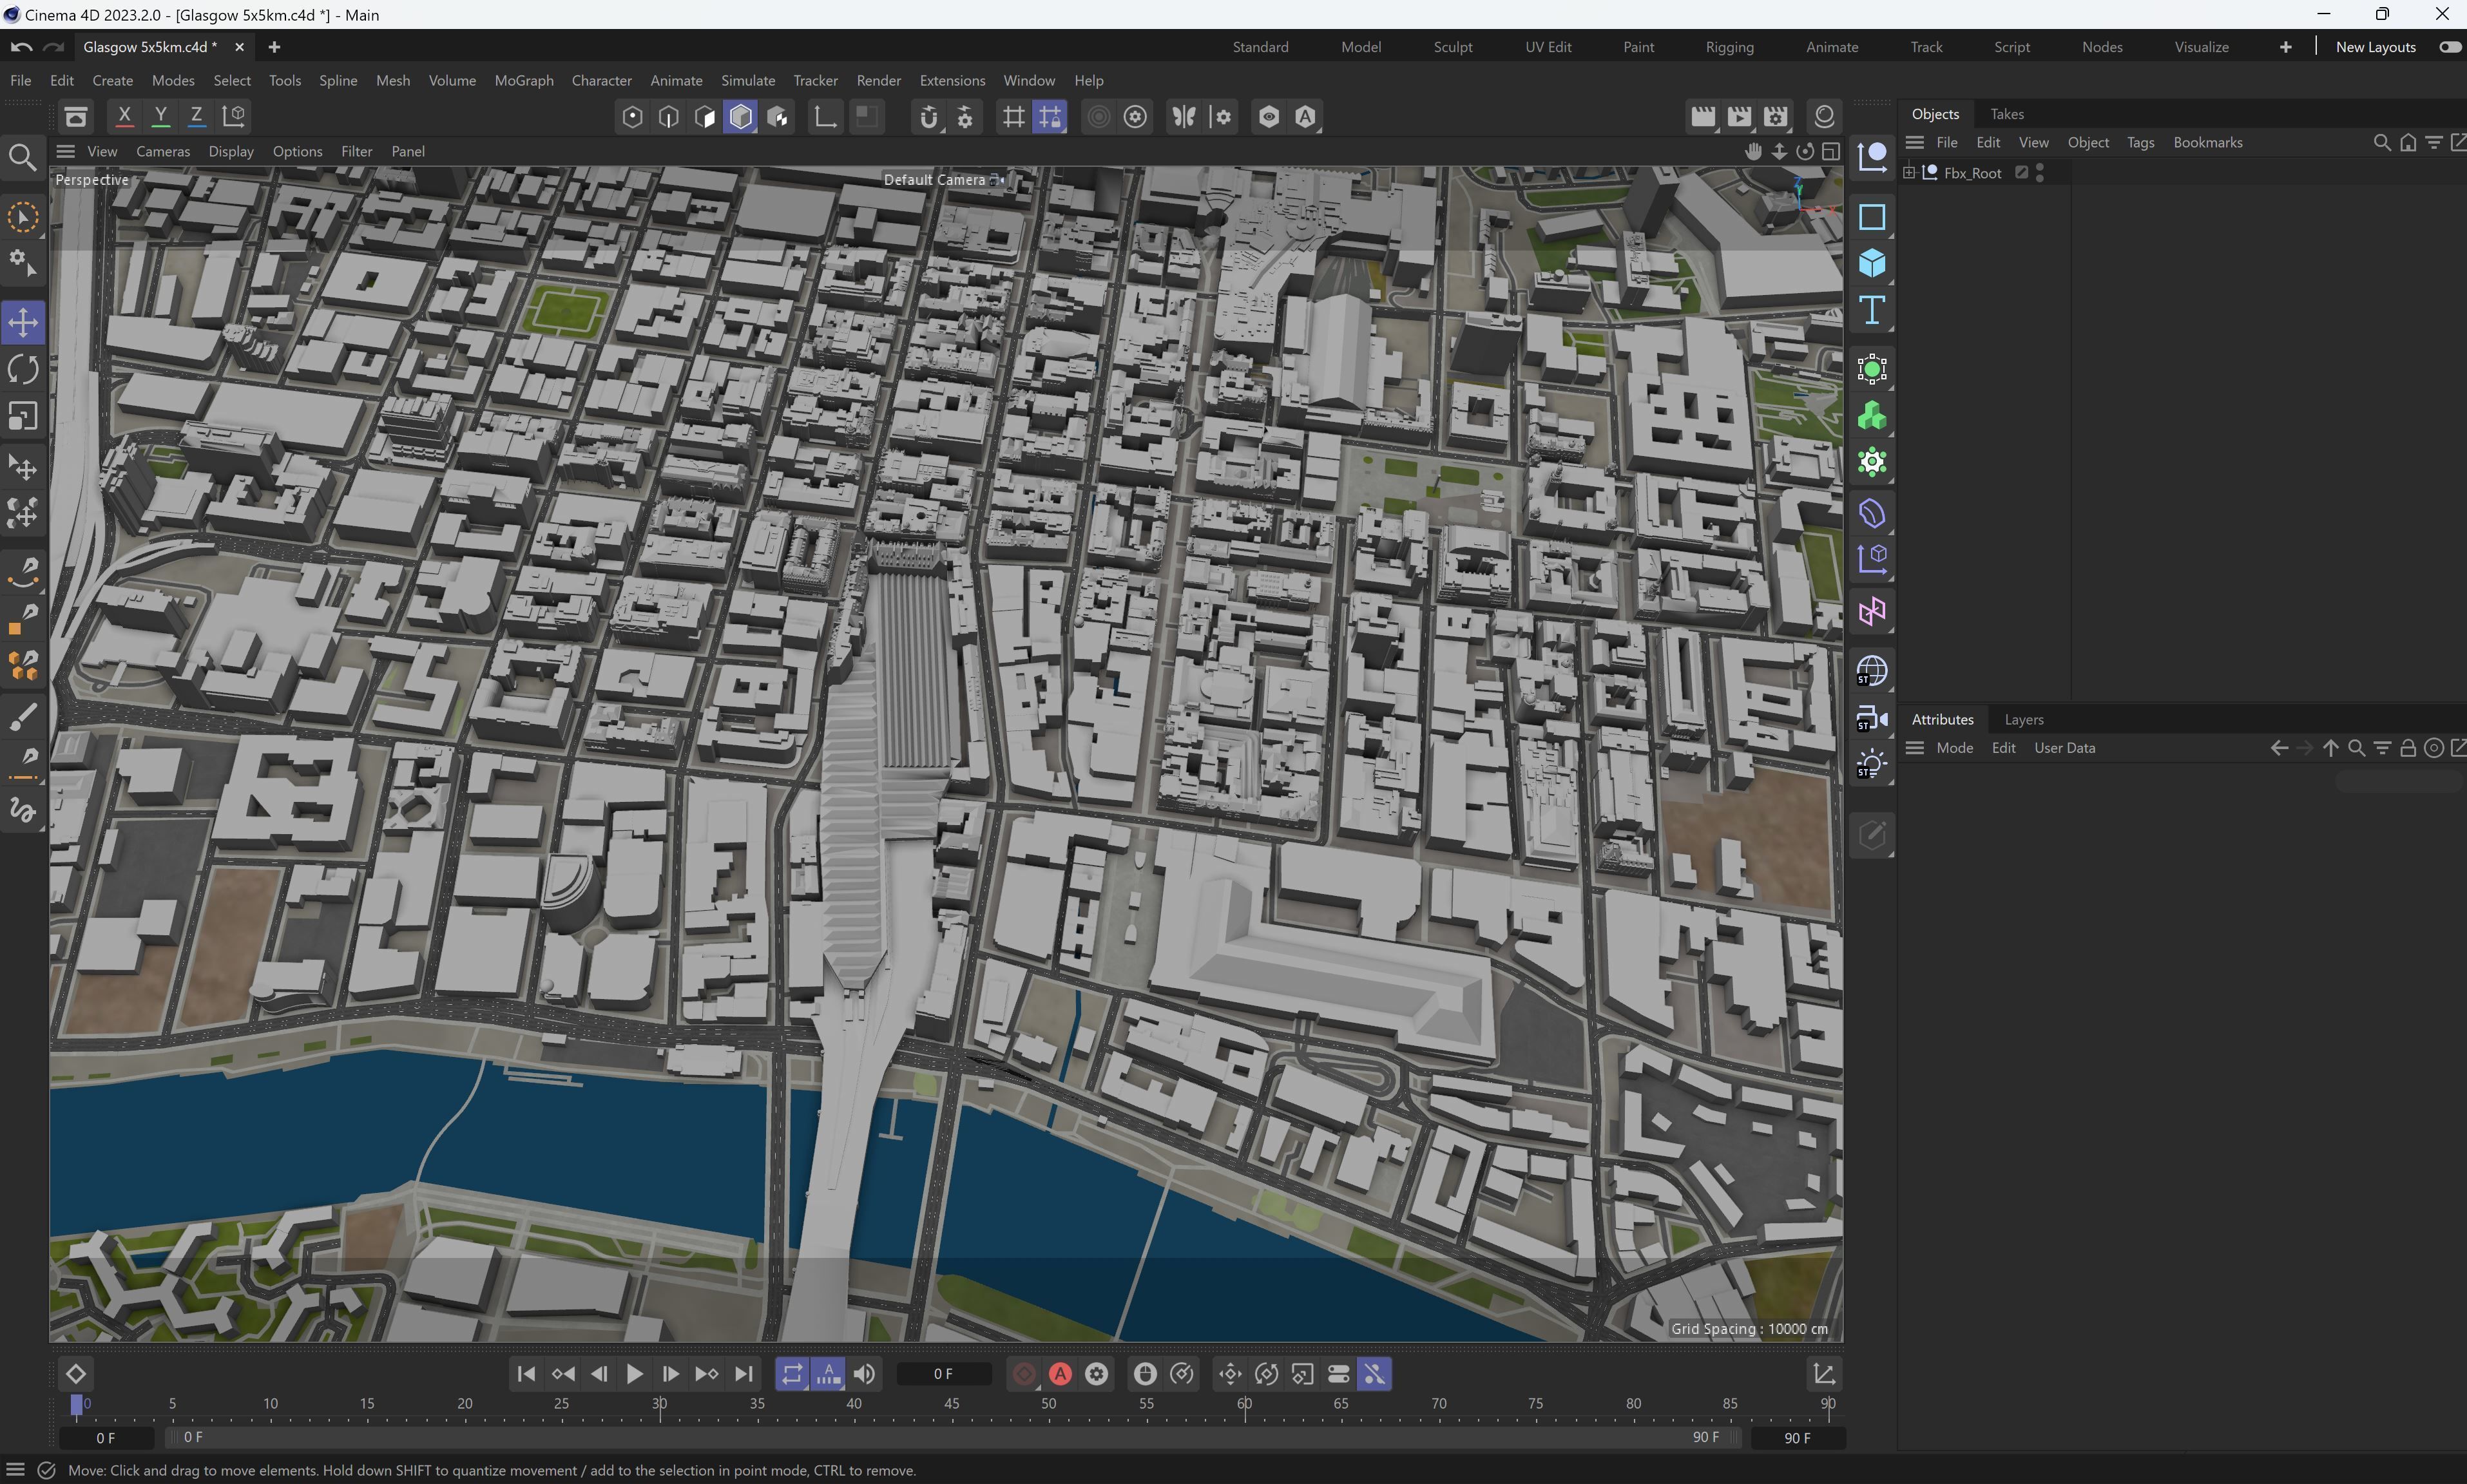Go to start of animation

point(526,1374)
